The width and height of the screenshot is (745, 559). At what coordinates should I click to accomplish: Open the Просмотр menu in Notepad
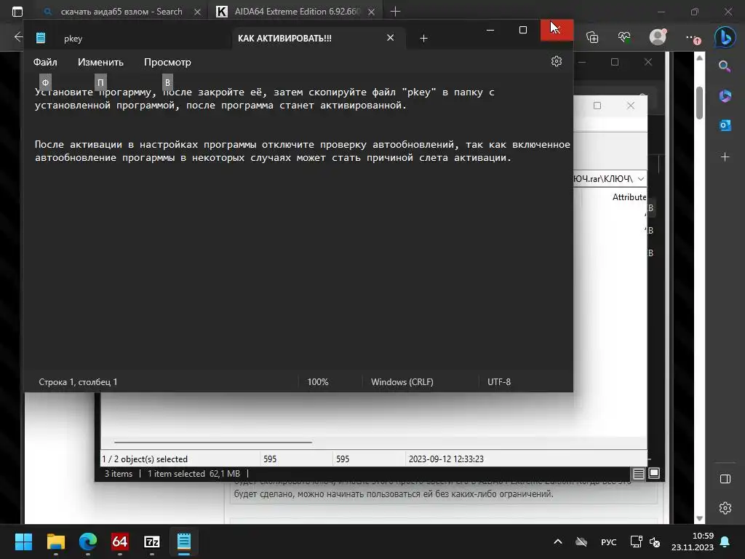point(167,63)
